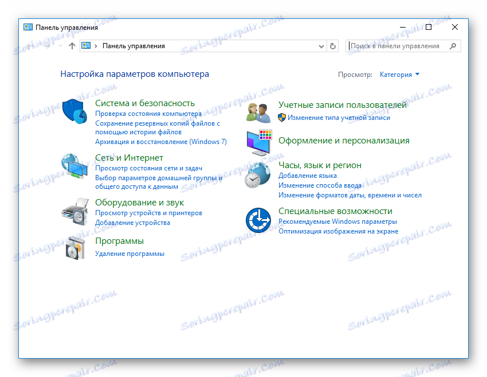This screenshot has width=487, height=377.
Task: Open Проверка состояния компьютера link
Action: 148,114
